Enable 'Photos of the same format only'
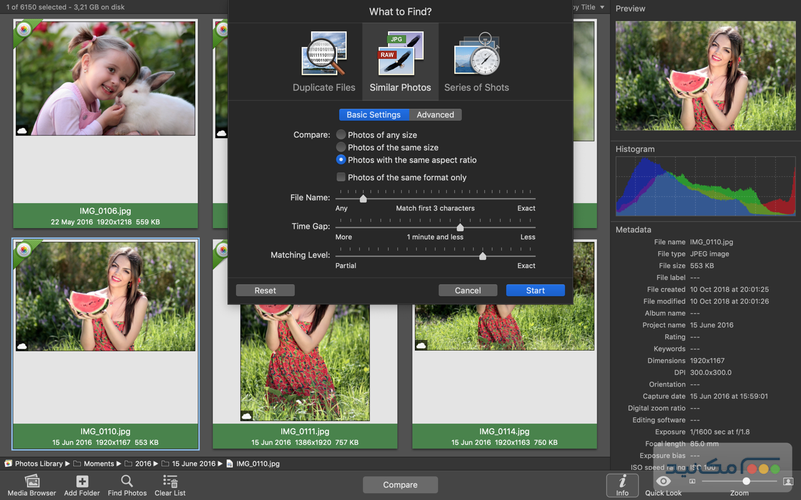Viewport: 801px width, 500px height. [341, 177]
